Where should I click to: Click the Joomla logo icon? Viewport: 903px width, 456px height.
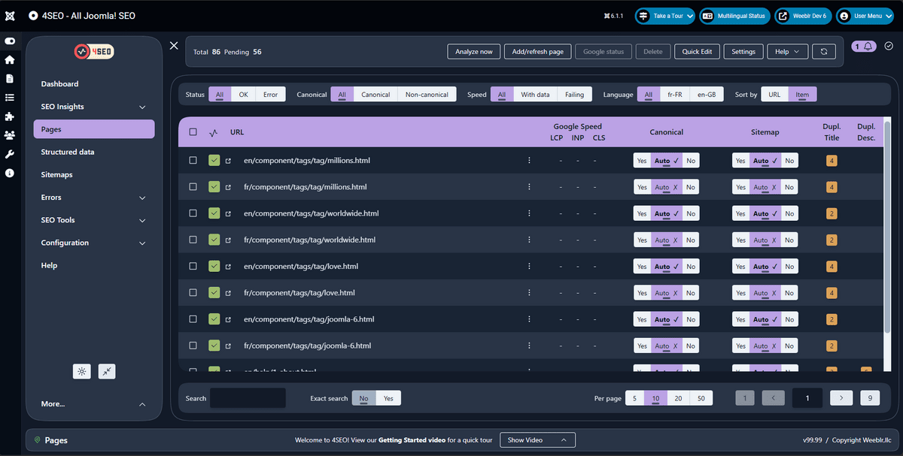pyautogui.click(x=9, y=16)
